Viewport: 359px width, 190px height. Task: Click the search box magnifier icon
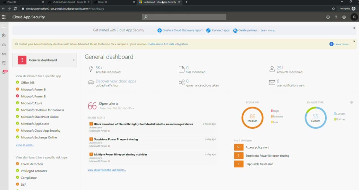146,17
